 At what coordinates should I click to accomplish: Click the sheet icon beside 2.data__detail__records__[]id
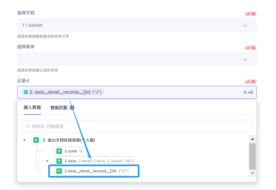coord(59,171)
